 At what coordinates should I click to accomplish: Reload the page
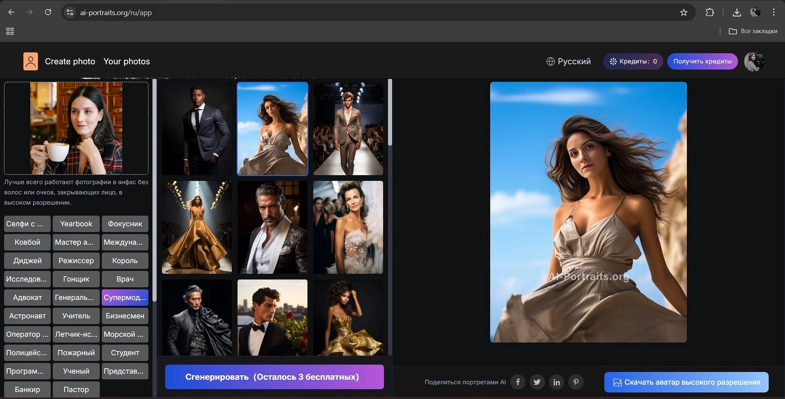coord(48,12)
